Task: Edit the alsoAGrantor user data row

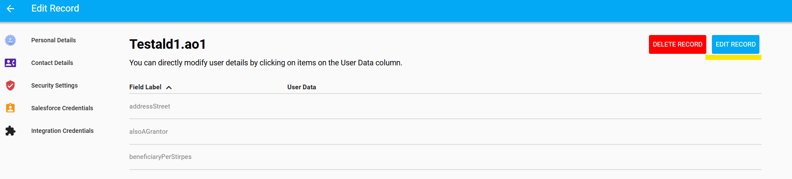Action: pyautogui.click(x=445, y=132)
